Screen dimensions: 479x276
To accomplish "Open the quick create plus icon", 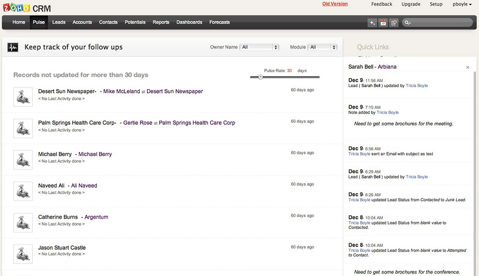I will [372, 23].
